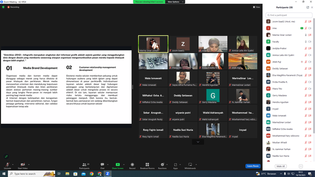Select Marina Sinar Lestari's highlighted video tile
The image size is (315, 177).
153,44
